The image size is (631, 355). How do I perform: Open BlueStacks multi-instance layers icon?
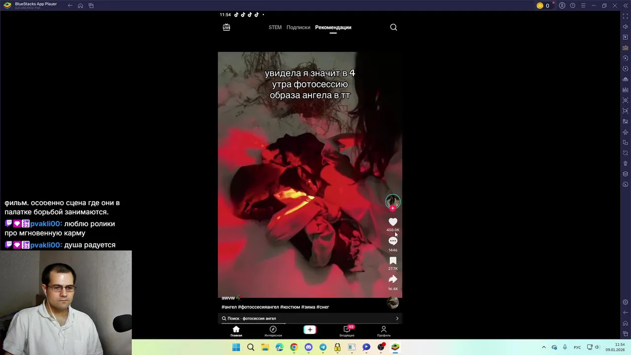(x=625, y=174)
